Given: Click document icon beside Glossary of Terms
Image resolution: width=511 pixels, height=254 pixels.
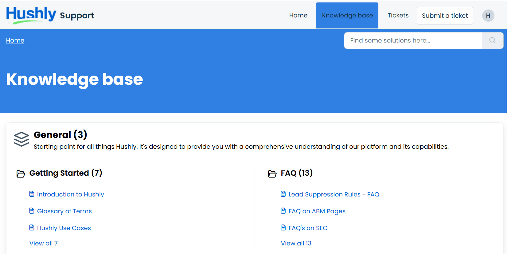Looking at the screenshot, I should [x=32, y=211].
